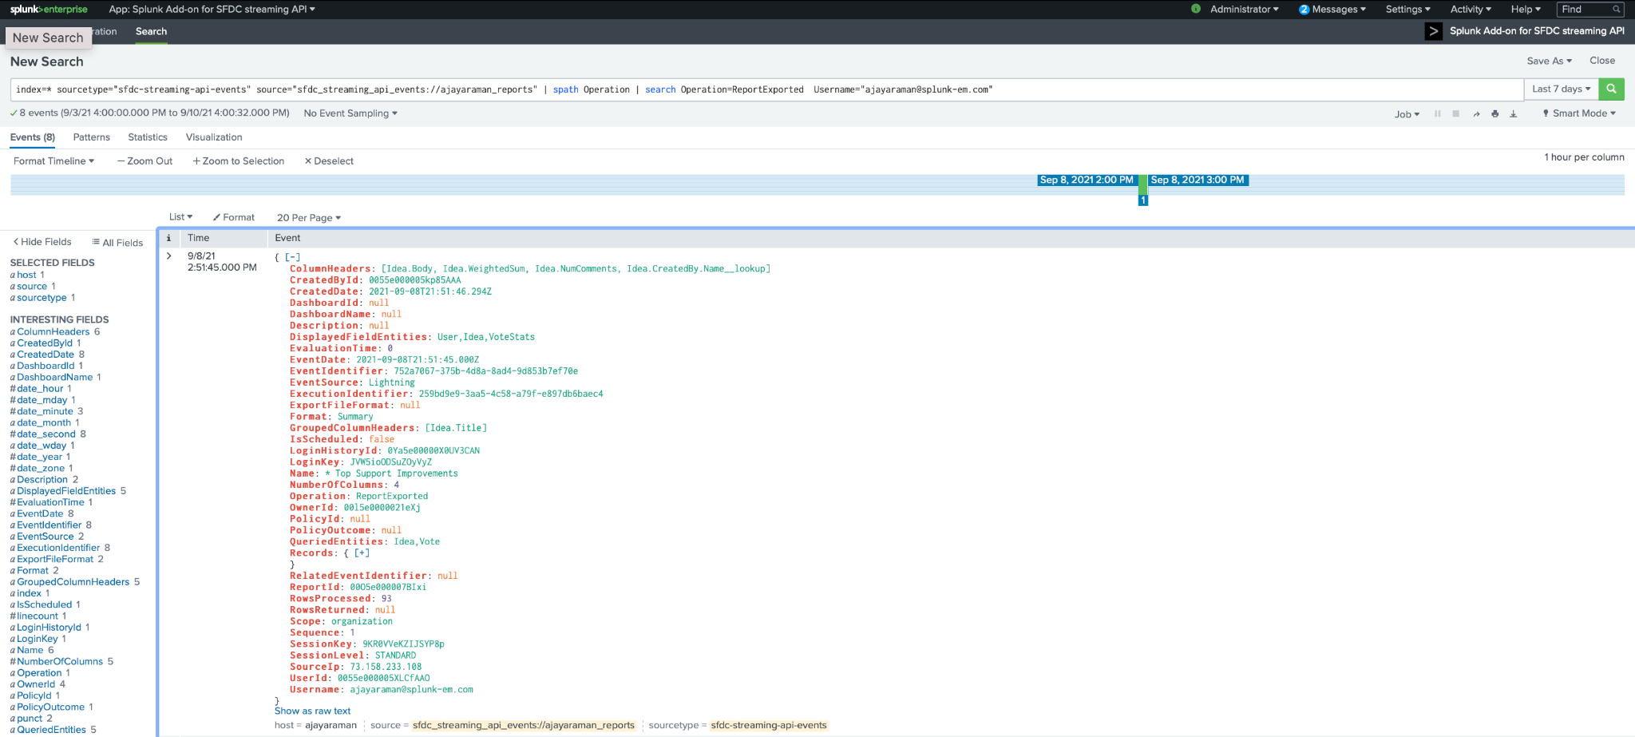The height and width of the screenshot is (737, 1635).
Task: Open All Fields dialog
Action: pos(117,243)
